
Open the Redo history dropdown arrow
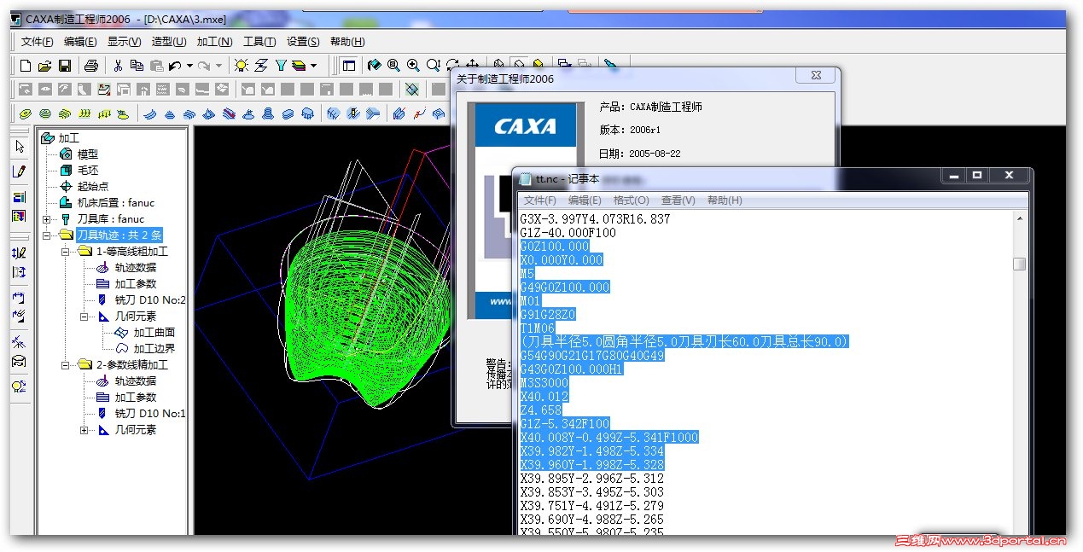click(x=218, y=66)
